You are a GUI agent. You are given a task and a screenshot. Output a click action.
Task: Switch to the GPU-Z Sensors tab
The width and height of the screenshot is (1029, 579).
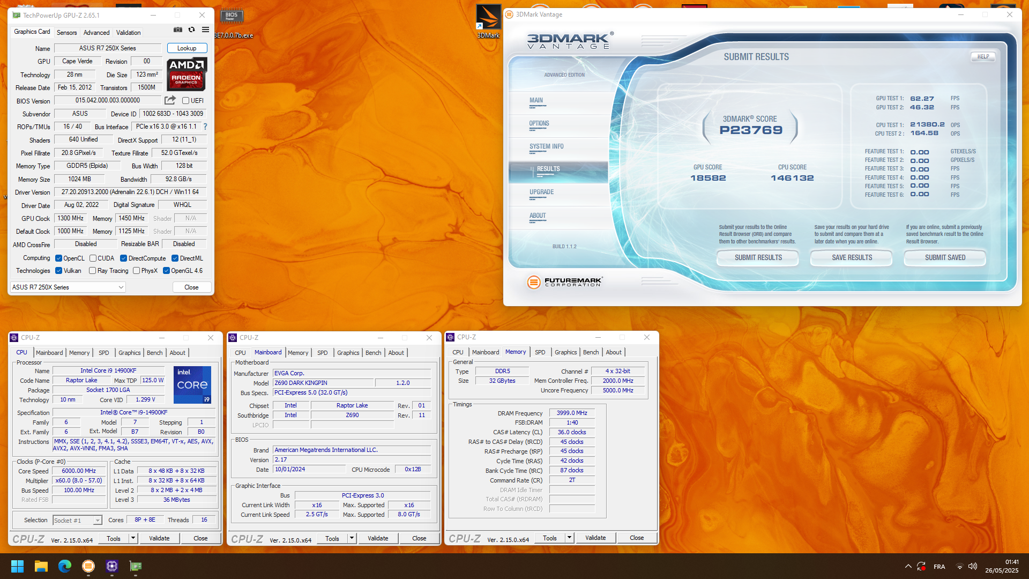pos(67,33)
